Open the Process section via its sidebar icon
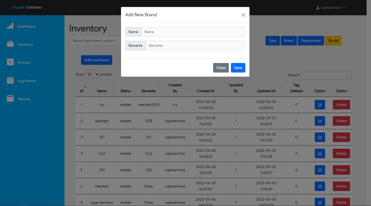 point(10,62)
